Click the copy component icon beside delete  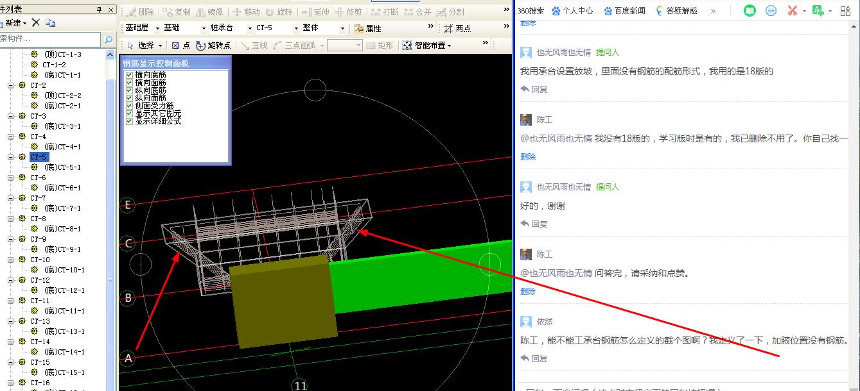[50, 22]
